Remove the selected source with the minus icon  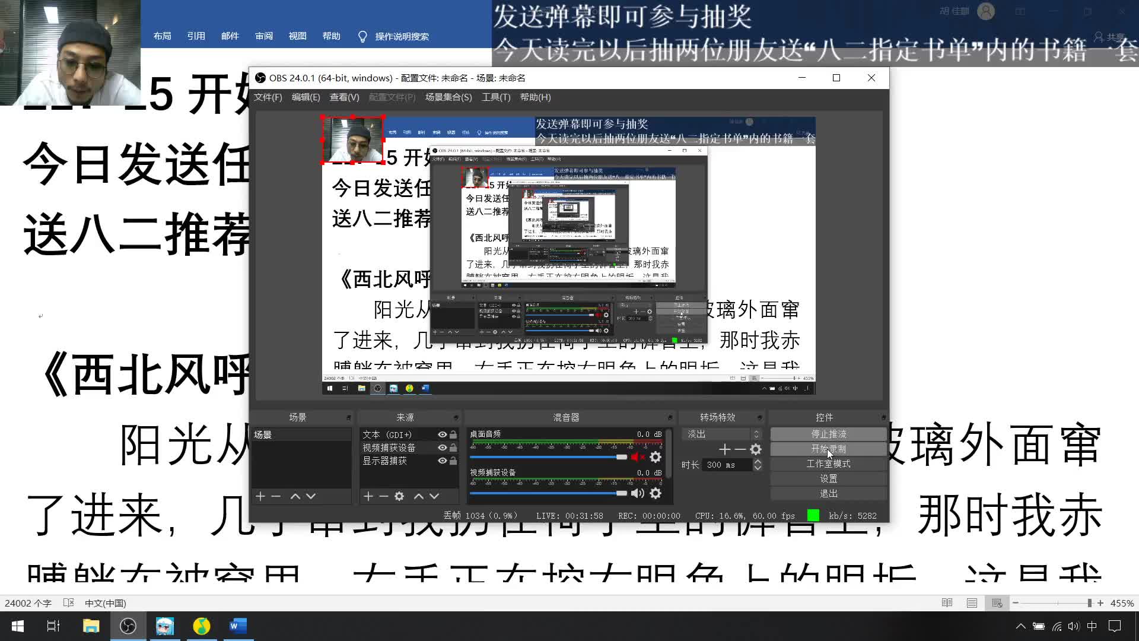click(x=384, y=496)
